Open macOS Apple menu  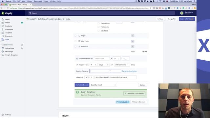[3, 1]
